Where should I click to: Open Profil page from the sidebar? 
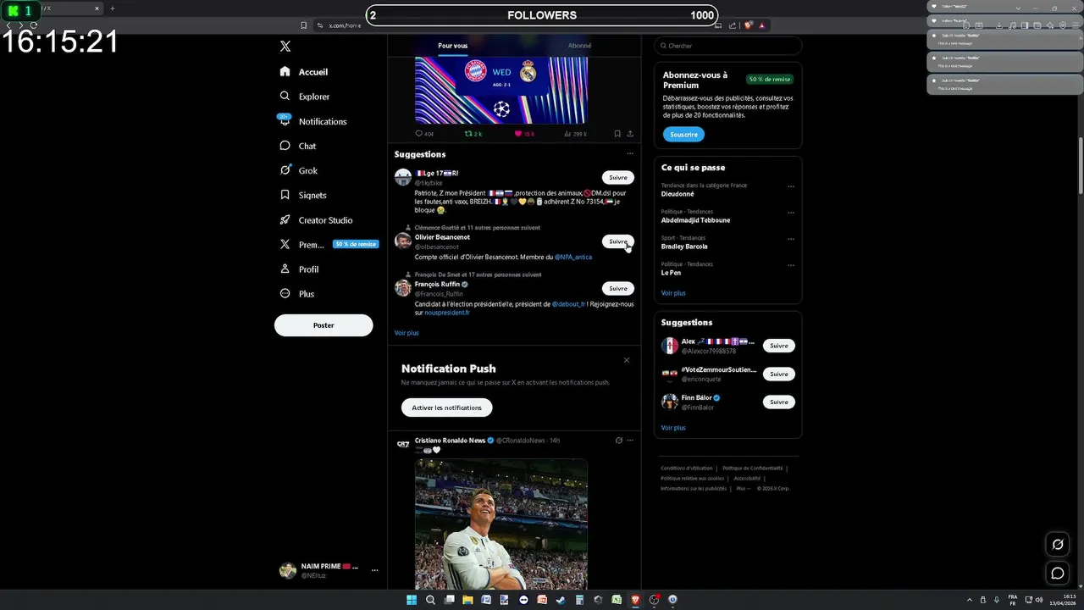[300, 269]
